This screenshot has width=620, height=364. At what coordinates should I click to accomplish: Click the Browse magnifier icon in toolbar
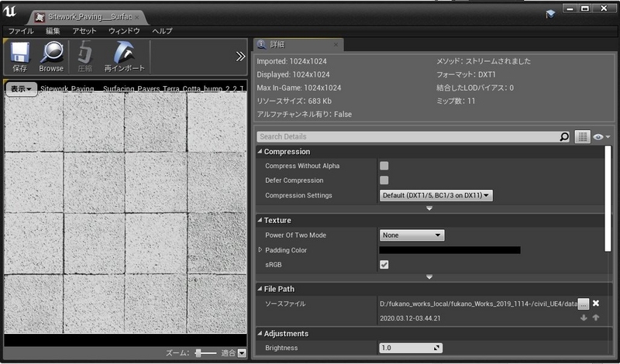point(51,53)
